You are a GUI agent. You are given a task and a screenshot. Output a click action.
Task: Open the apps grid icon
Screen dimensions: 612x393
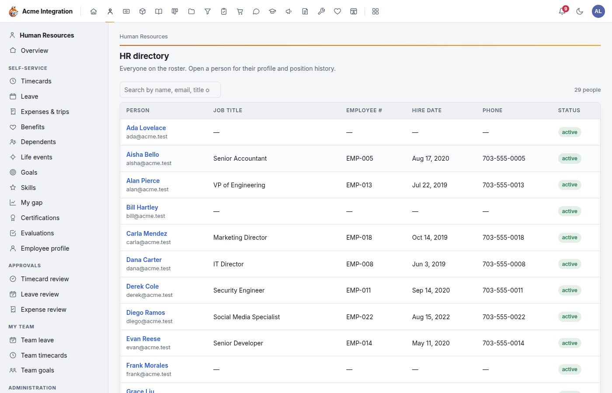(x=376, y=11)
